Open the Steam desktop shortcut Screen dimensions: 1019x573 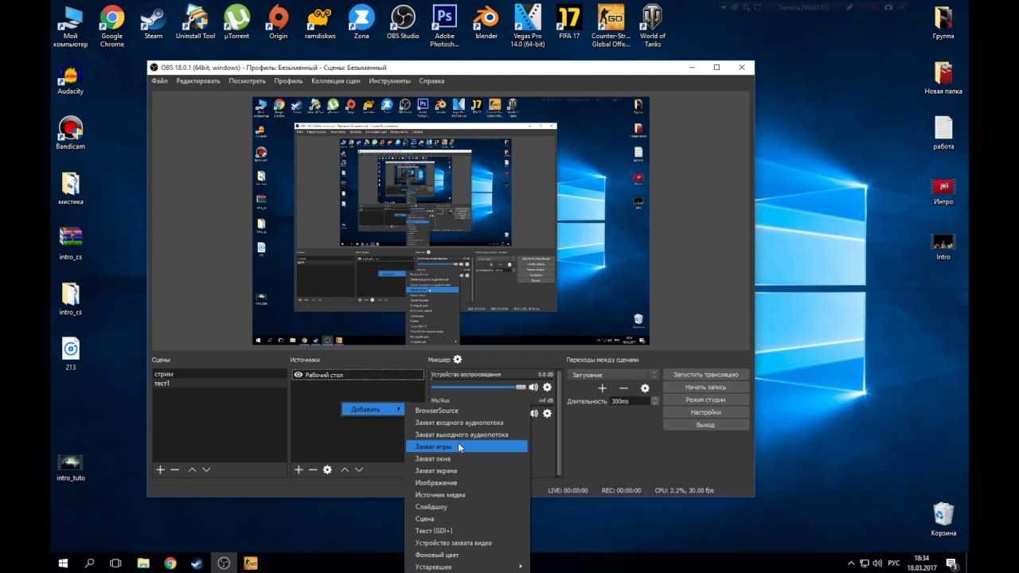coord(153,23)
